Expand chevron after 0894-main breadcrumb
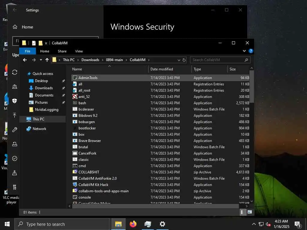The image size is (307, 230). pyautogui.click(x=126, y=60)
